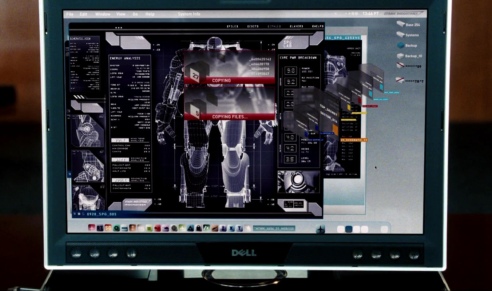This screenshot has height=291, width=492.
Task: Click the SCHEMATIC VIEW panel header
Action: point(80,38)
